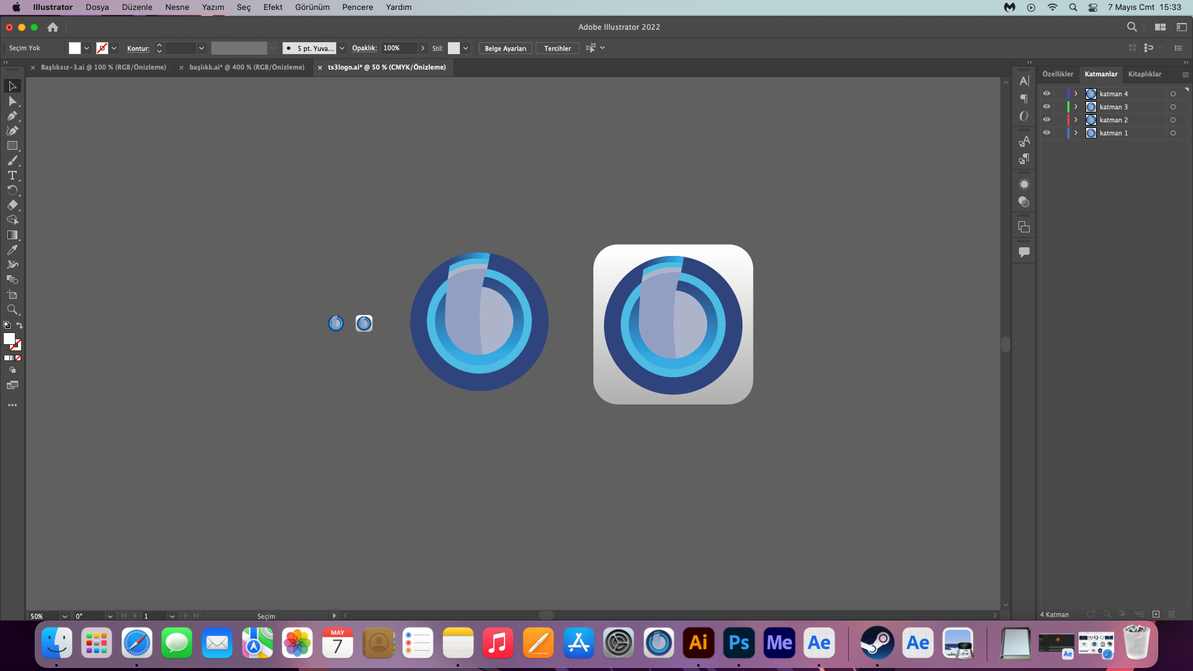Create new layer with plus icon
This screenshot has width=1193, height=671.
(1156, 614)
